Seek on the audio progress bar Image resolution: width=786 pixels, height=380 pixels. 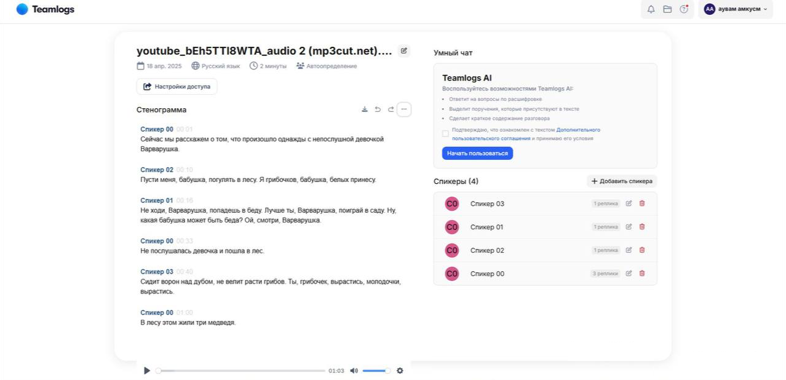click(240, 371)
